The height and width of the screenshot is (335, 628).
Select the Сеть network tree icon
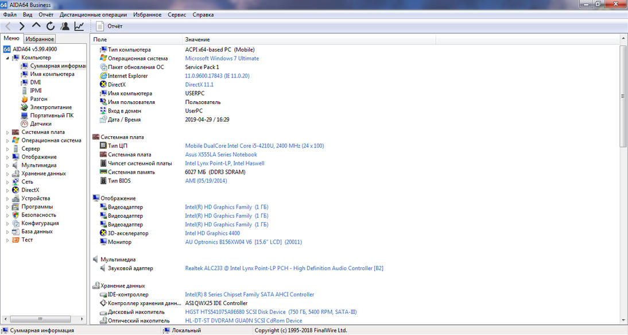click(x=15, y=182)
